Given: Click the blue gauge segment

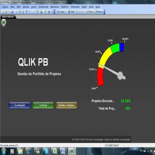Looking at the screenshot, I should pyautogui.click(x=122, y=47).
